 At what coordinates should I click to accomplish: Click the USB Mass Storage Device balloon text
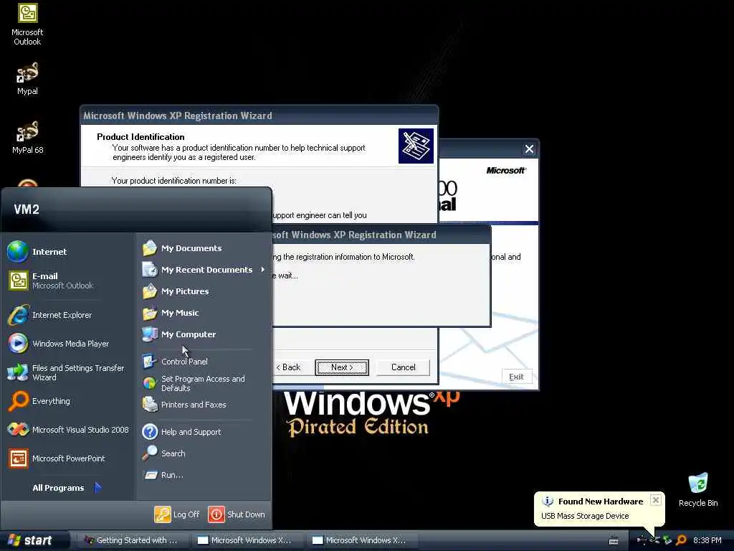(585, 516)
